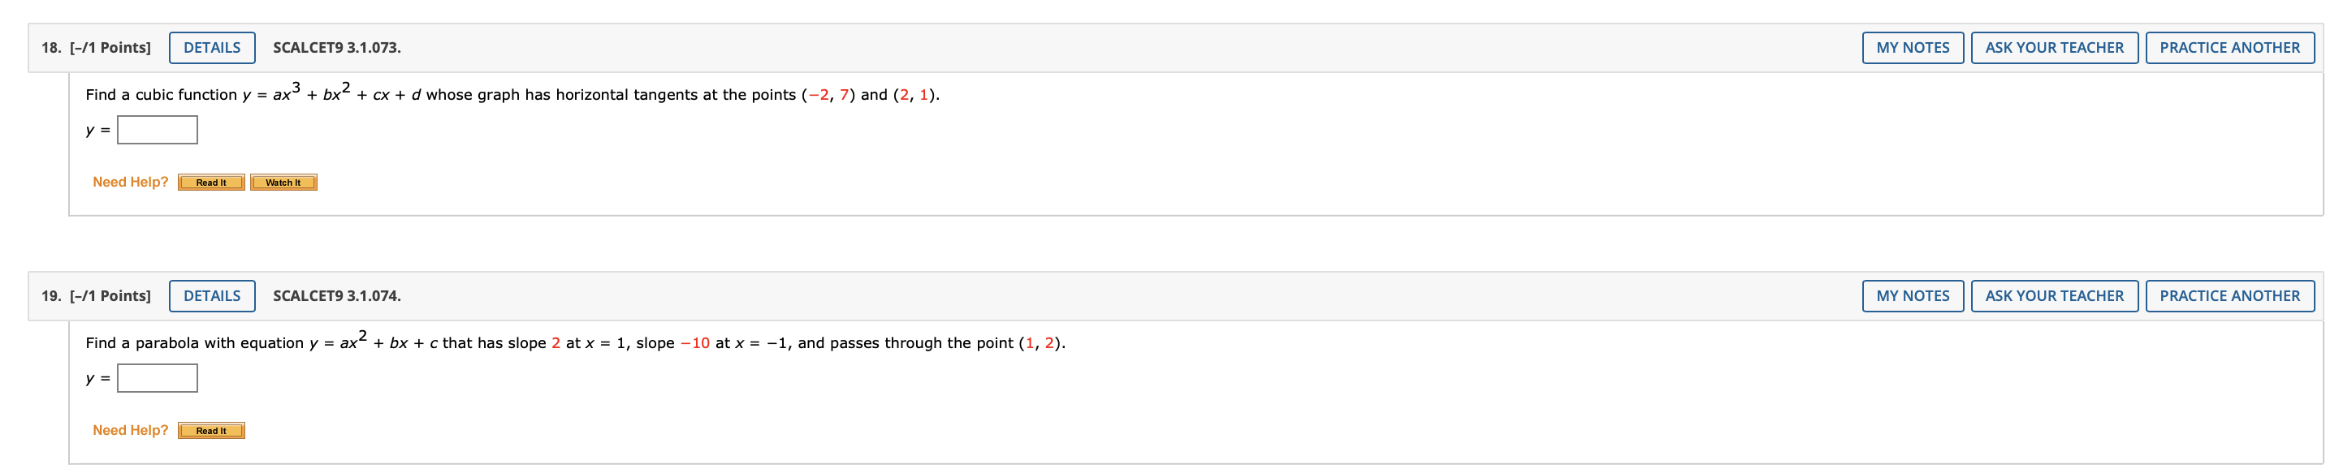Click ASK YOUR TEACHER on problem 18
The height and width of the screenshot is (473, 2339).
pyautogui.click(x=2055, y=47)
